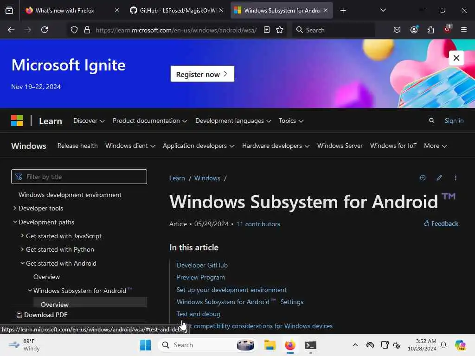Click the search magnifier on Learn header
475x356 pixels.
coord(432,121)
